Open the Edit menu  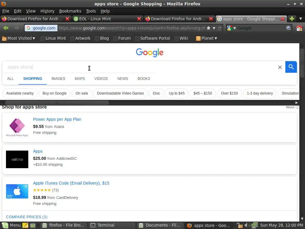(18, 11)
